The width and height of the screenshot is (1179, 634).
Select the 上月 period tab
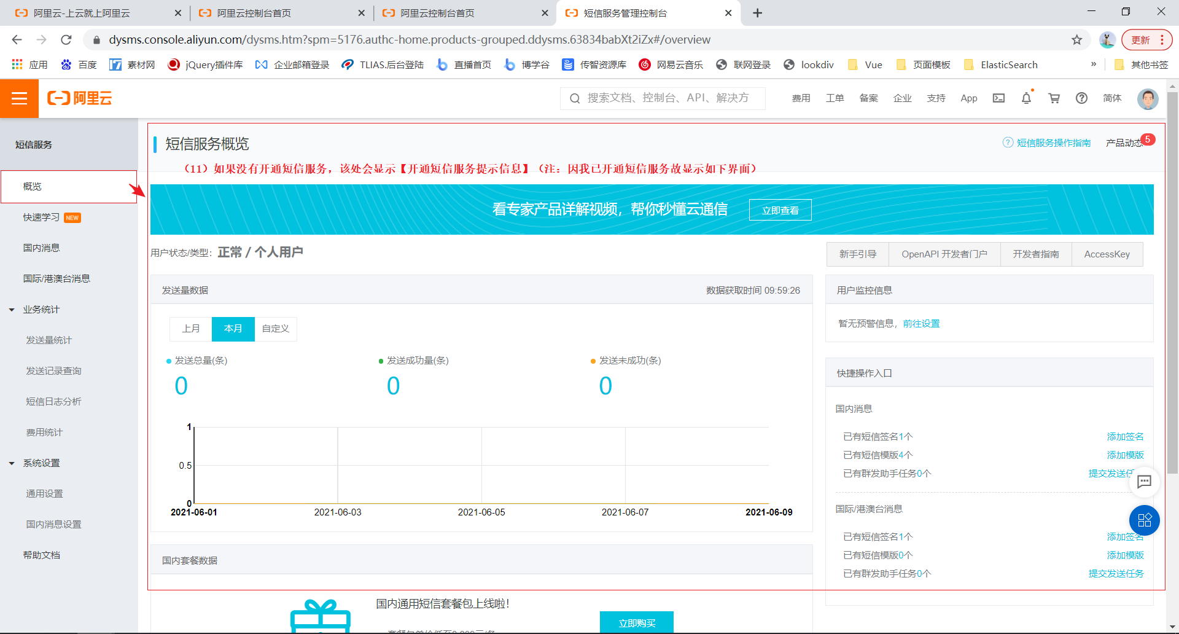point(191,329)
